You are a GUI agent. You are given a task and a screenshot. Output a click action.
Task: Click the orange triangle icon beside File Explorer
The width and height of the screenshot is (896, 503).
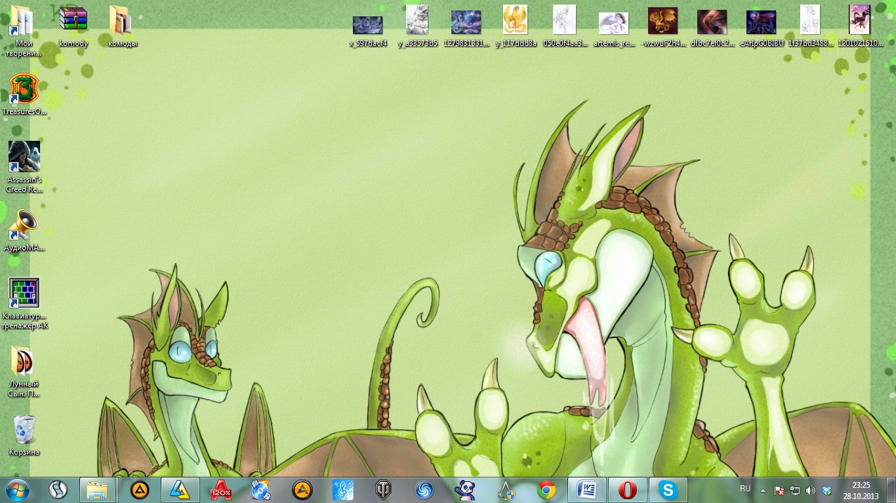[139, 490]
